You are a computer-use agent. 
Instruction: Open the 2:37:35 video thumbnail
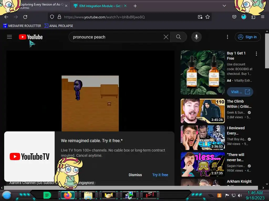(x=203, y=164)
